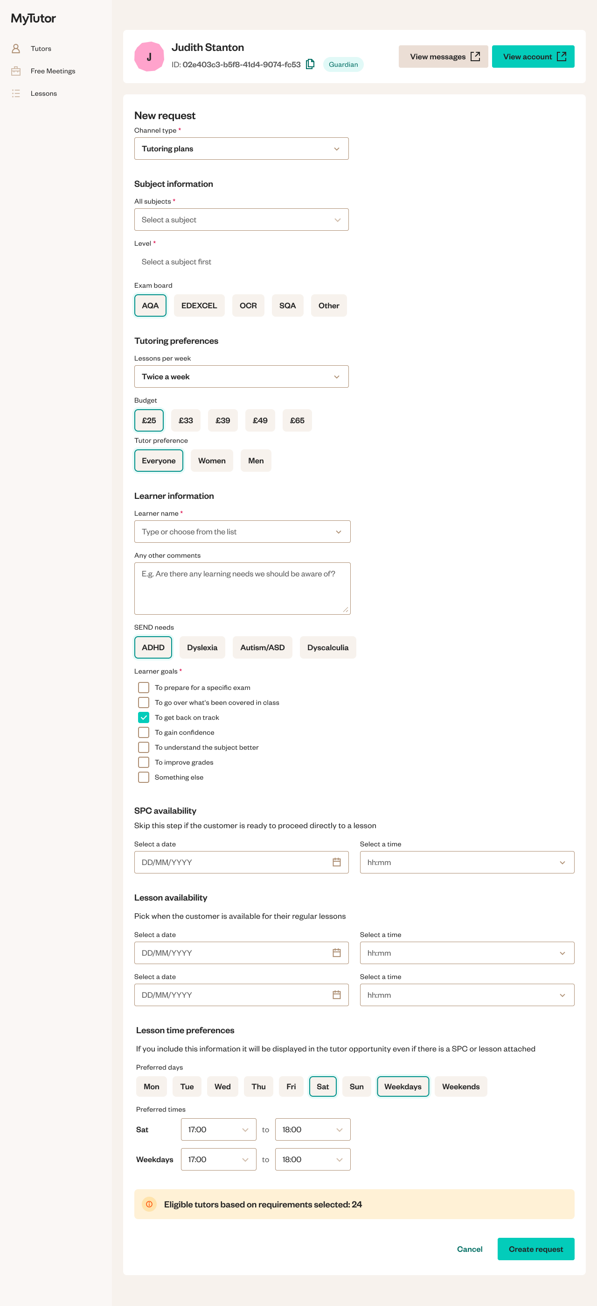Tick the 'To improve grades' checkbox
The height and width of the screenshot is (1306, 597).
(x=144, y=762)
